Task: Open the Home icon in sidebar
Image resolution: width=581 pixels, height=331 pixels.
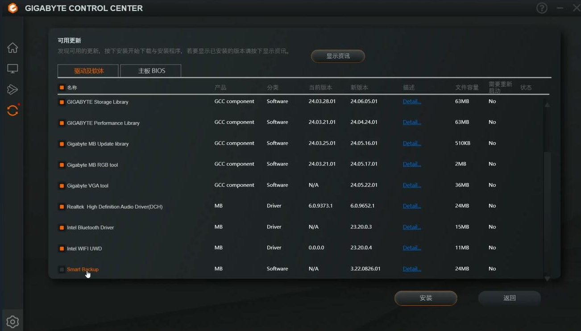Action: 12,48
